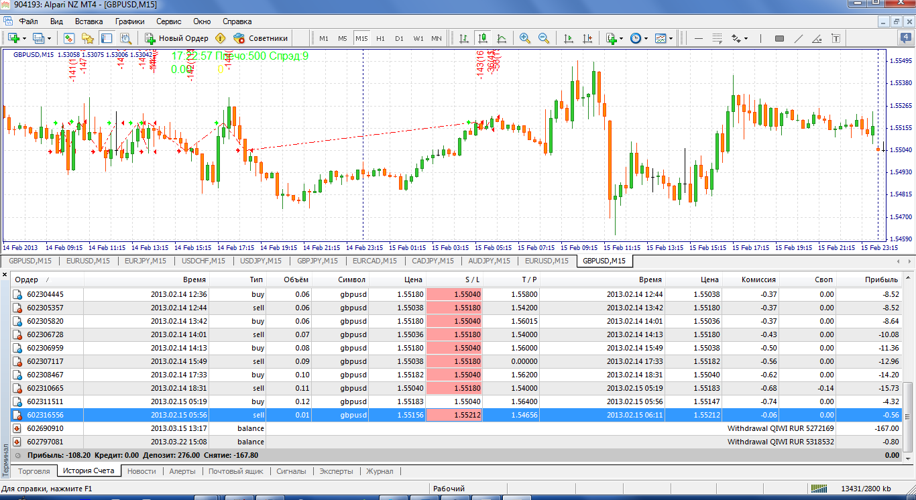Image resolution: width=916 pixels, height=500 pixels.
Task: Select Line Chart display mode
Action: [501, 38]
